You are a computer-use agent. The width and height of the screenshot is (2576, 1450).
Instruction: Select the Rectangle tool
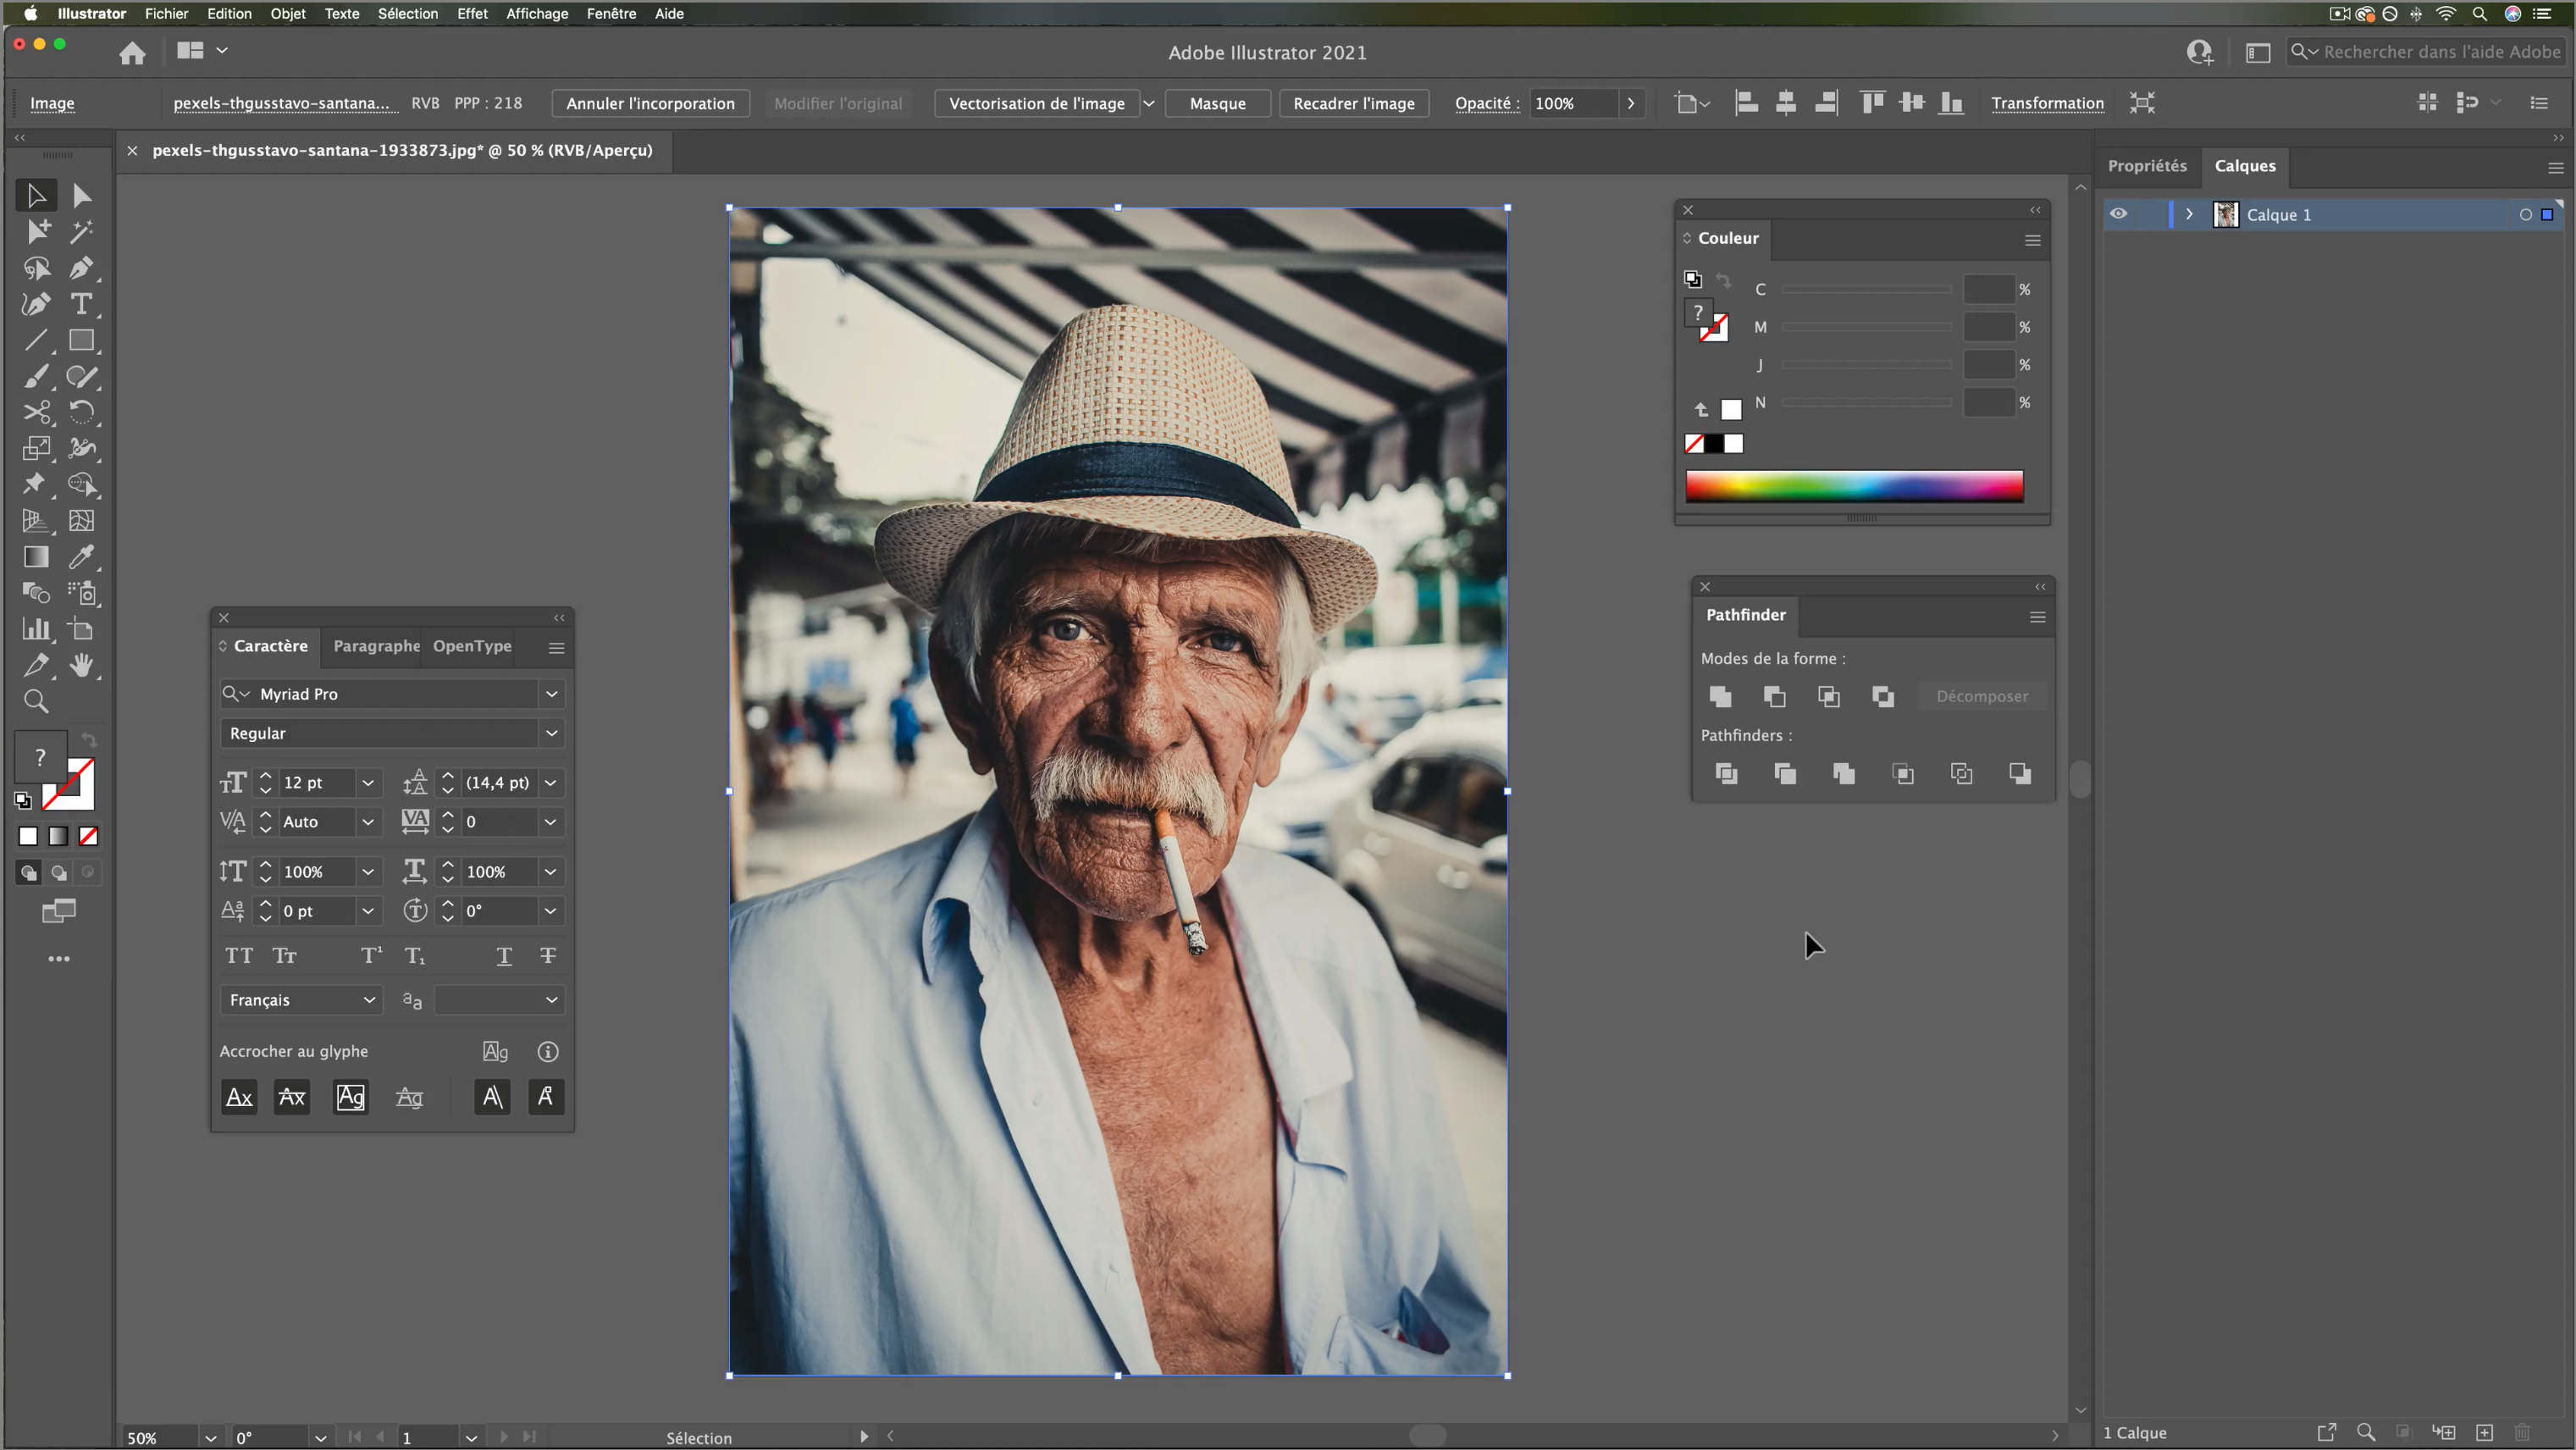click(80, 340)
